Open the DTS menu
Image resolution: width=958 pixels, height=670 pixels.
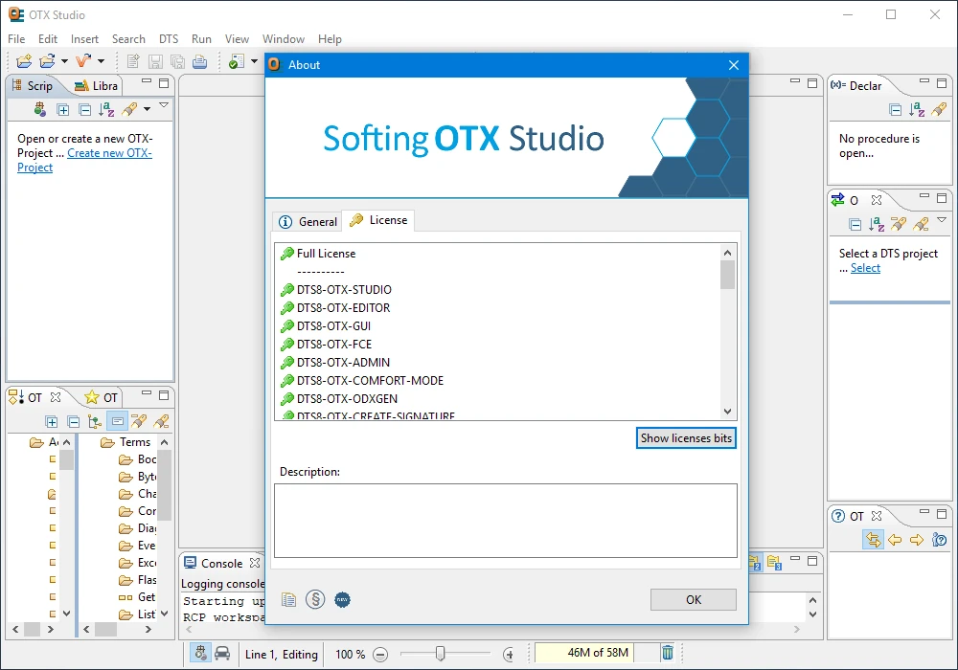tap(169, 39)
